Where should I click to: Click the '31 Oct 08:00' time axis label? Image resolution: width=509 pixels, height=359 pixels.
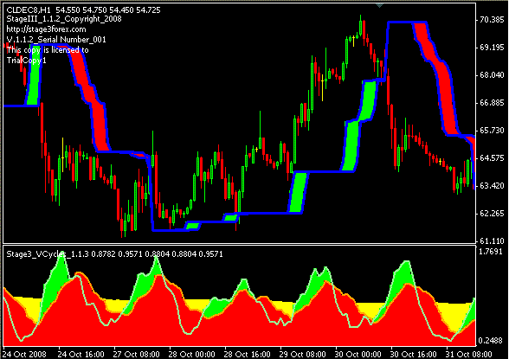click(x=469, y=354)
